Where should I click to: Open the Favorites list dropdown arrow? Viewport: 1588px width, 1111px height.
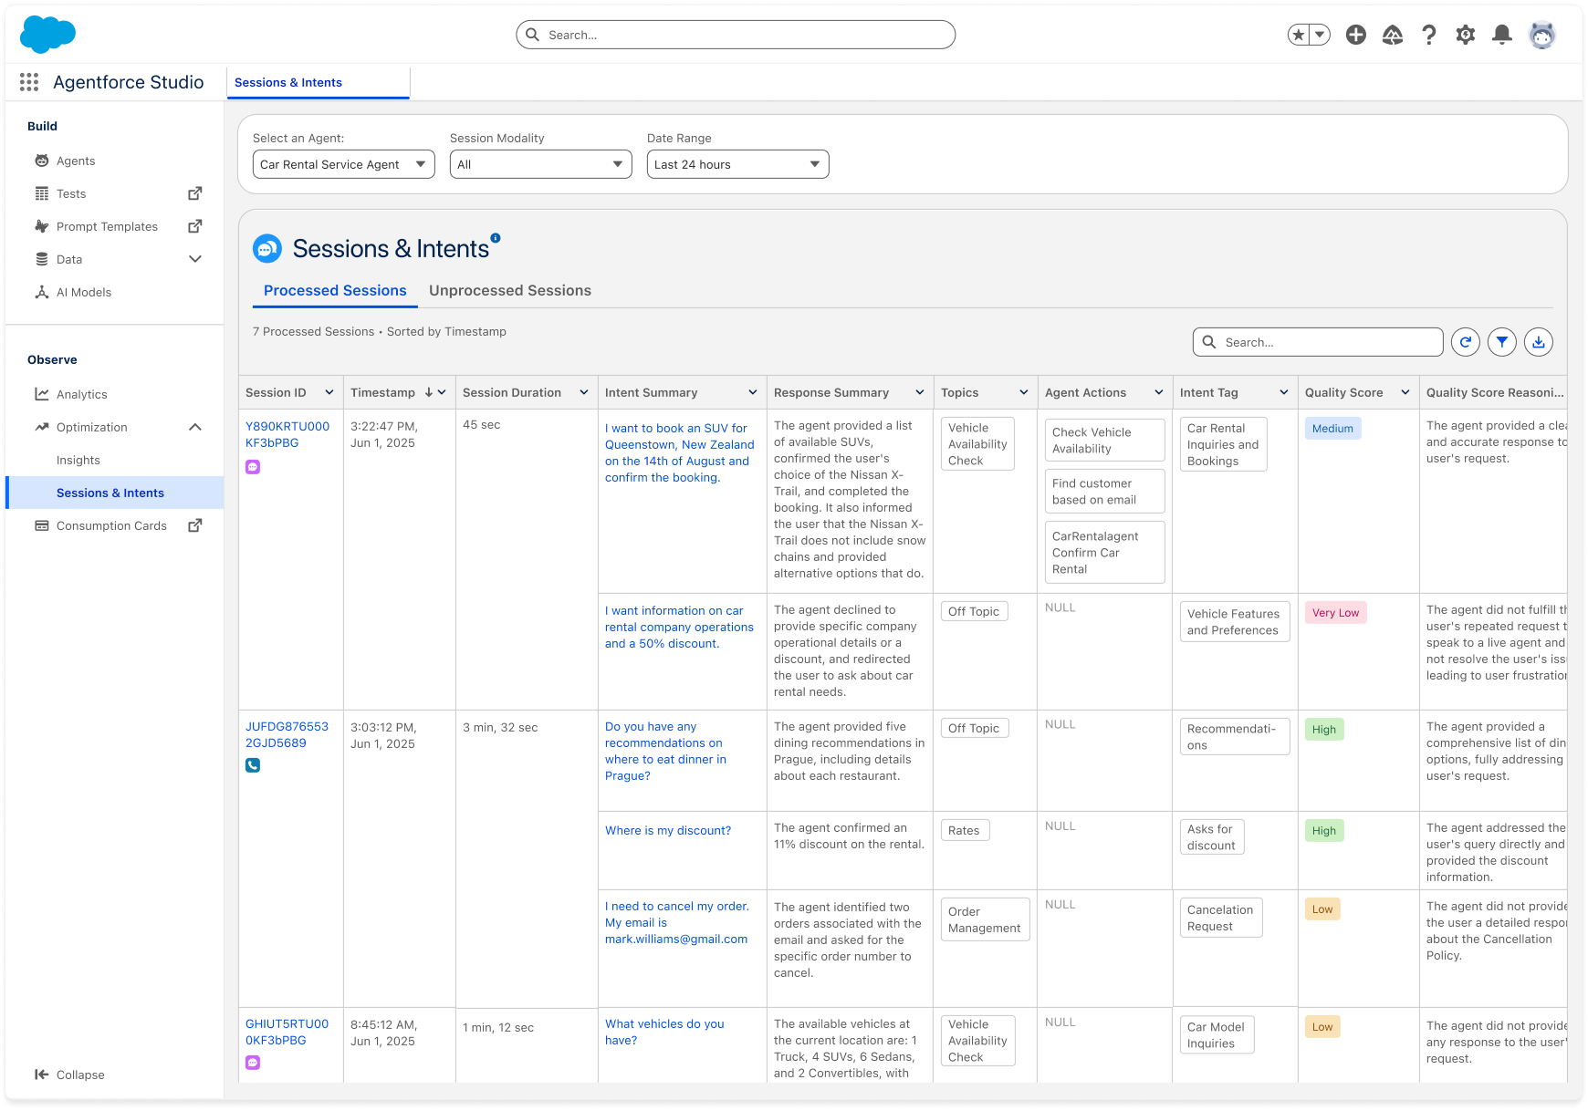point(1320,35)
